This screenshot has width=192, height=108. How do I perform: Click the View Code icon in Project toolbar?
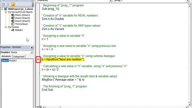pyautogui.click(x=3, y=4)
